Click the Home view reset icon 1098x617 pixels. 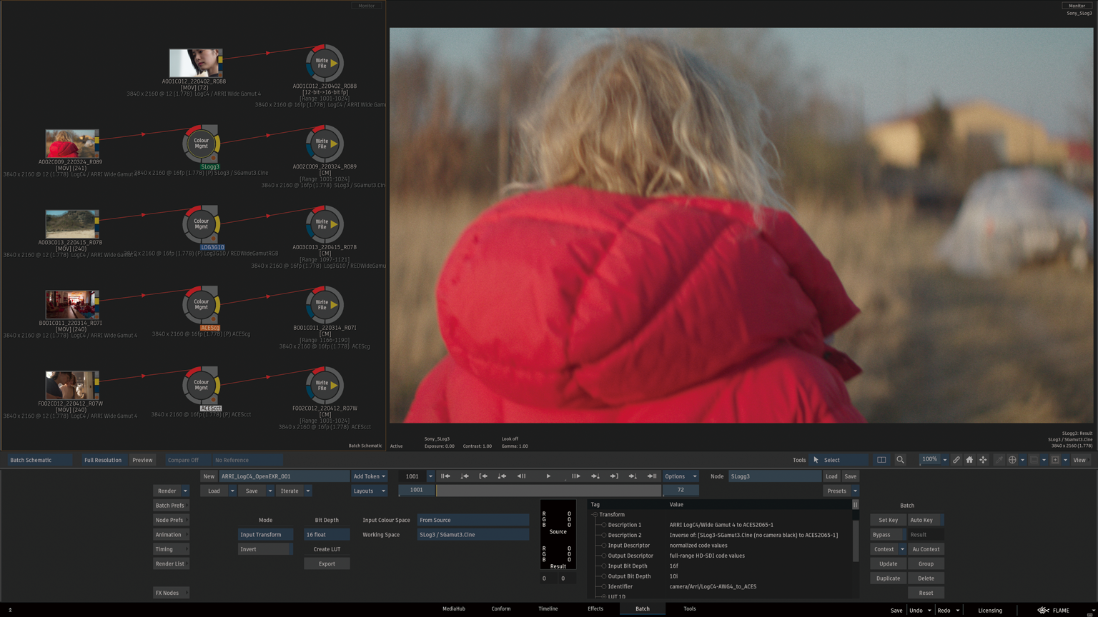[x=969, y=460]
